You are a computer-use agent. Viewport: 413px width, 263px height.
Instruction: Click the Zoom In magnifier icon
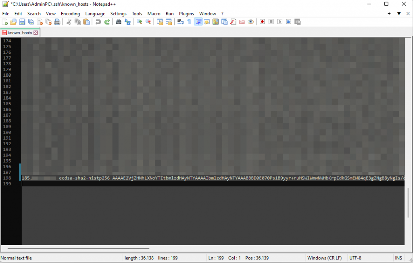[x=140, y=22]
